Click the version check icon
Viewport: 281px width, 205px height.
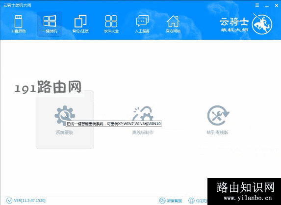[9, 201]
